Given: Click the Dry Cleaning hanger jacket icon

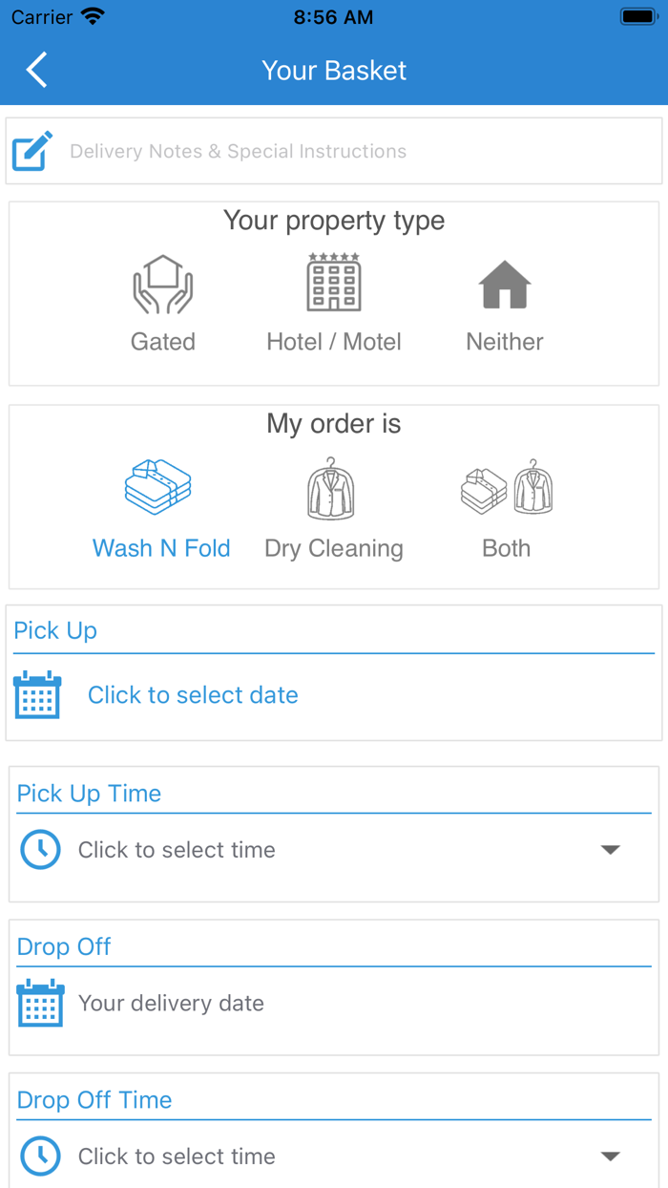Looking at the screenshot, I should click(331, 487).
